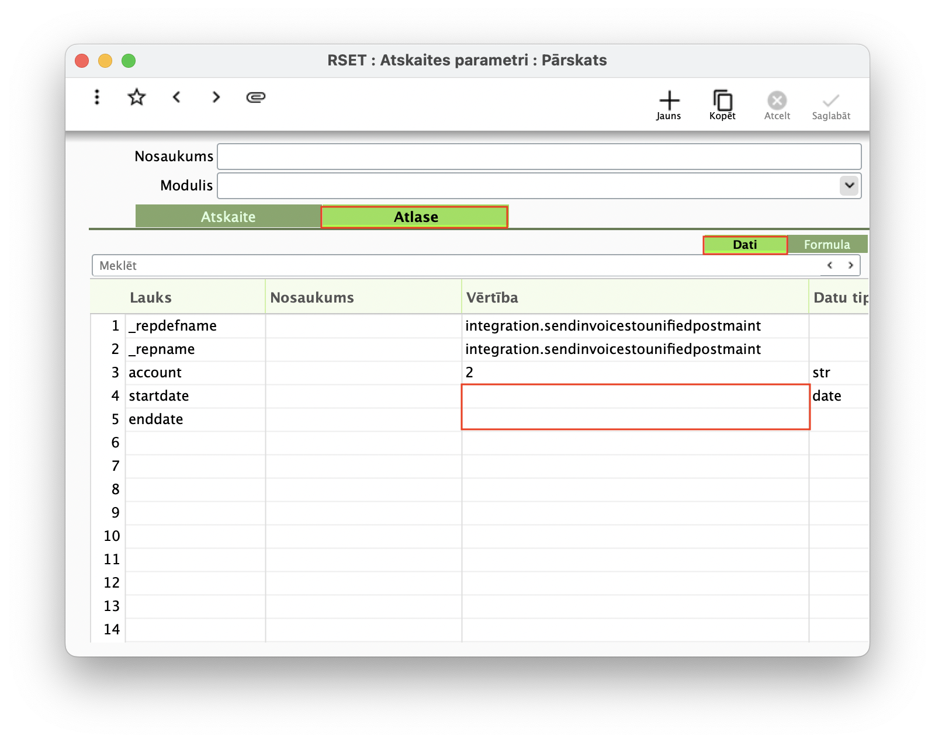935x743 pixels.
Task: Go to next record with right arrow
Action: (216, 97)
